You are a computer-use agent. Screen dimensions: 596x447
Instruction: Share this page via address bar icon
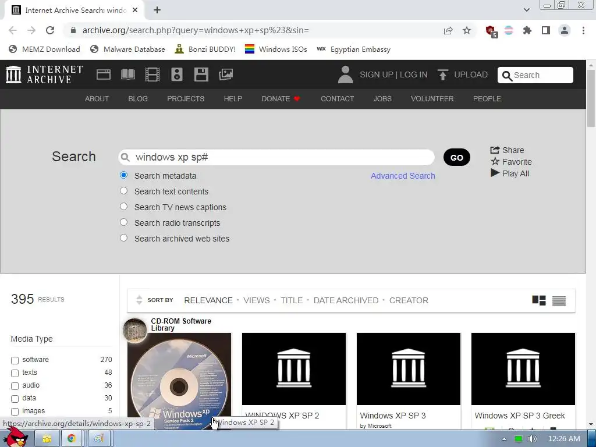point(448,30)
